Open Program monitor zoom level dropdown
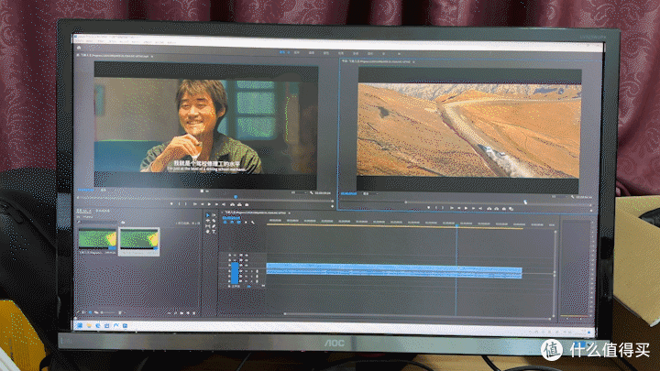This screenshot has height=371, width=660. (x=371, y=193)
